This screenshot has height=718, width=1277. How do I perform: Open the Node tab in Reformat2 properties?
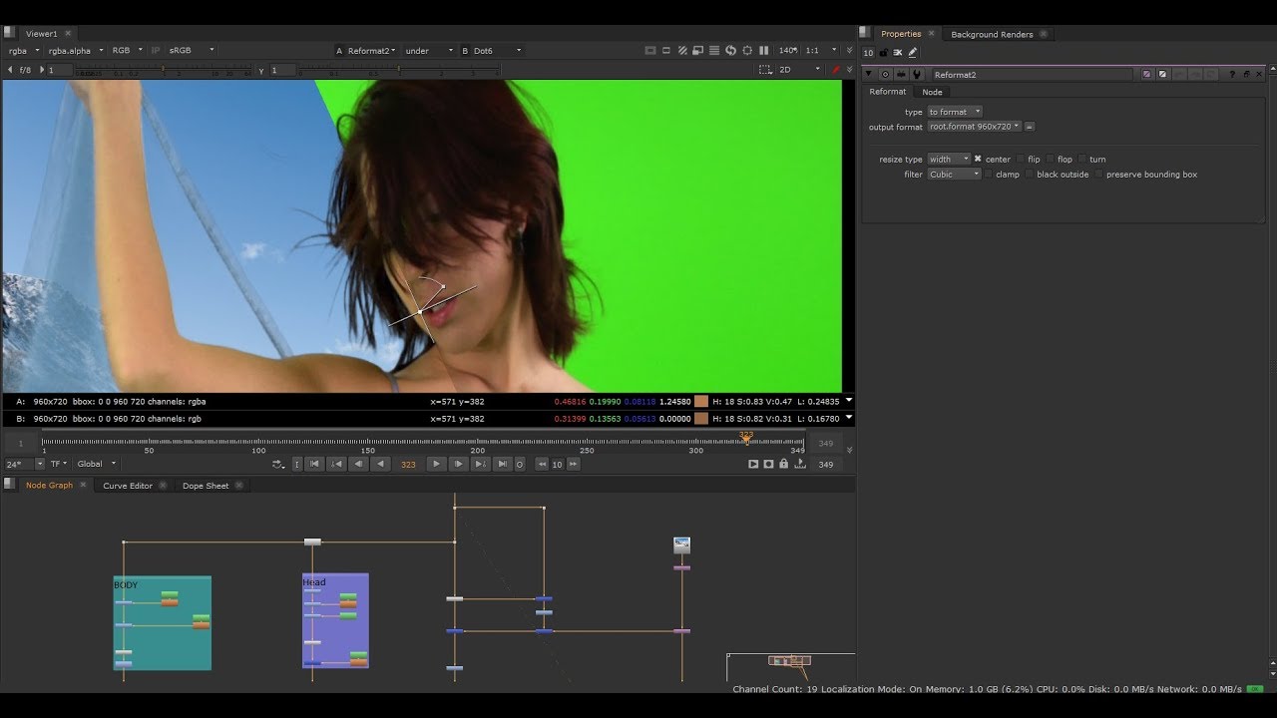pos(932,92)
